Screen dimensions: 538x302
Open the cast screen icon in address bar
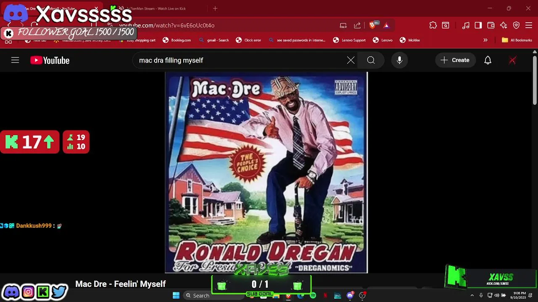pyautogui.click(x=343, y=25)
